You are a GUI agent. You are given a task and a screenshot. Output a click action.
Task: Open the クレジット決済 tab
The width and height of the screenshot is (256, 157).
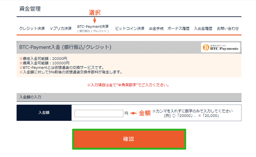click(32, 29)
